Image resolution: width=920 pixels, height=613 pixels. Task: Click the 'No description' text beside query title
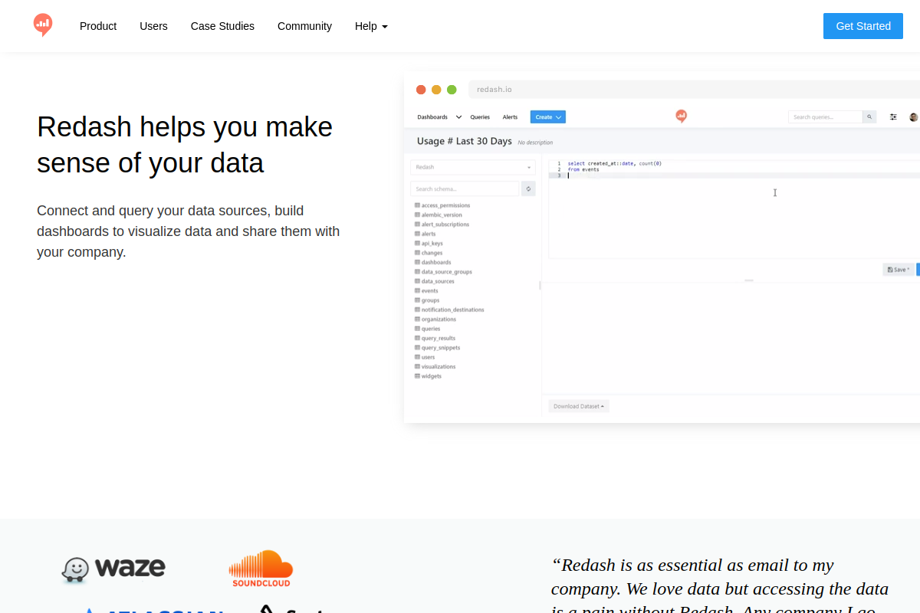coord(535,143)
